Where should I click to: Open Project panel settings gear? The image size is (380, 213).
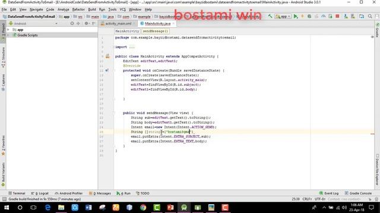click(x=87, y=24)
